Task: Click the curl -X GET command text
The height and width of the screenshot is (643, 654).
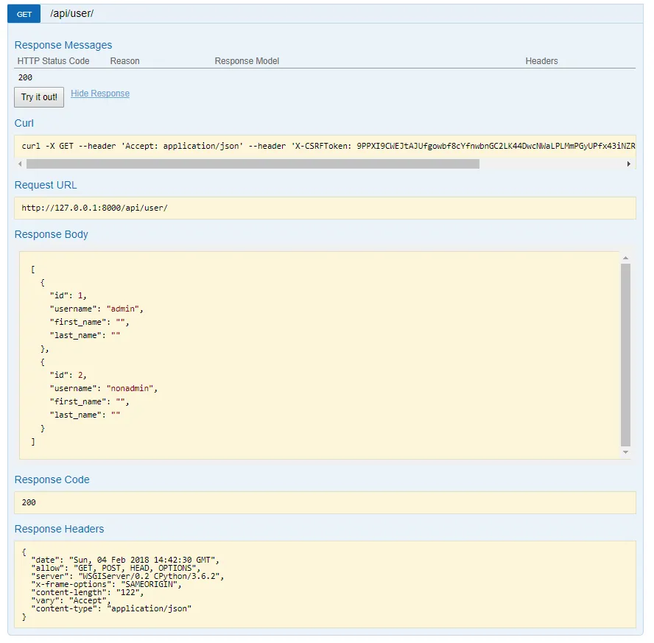Action: 328,146
